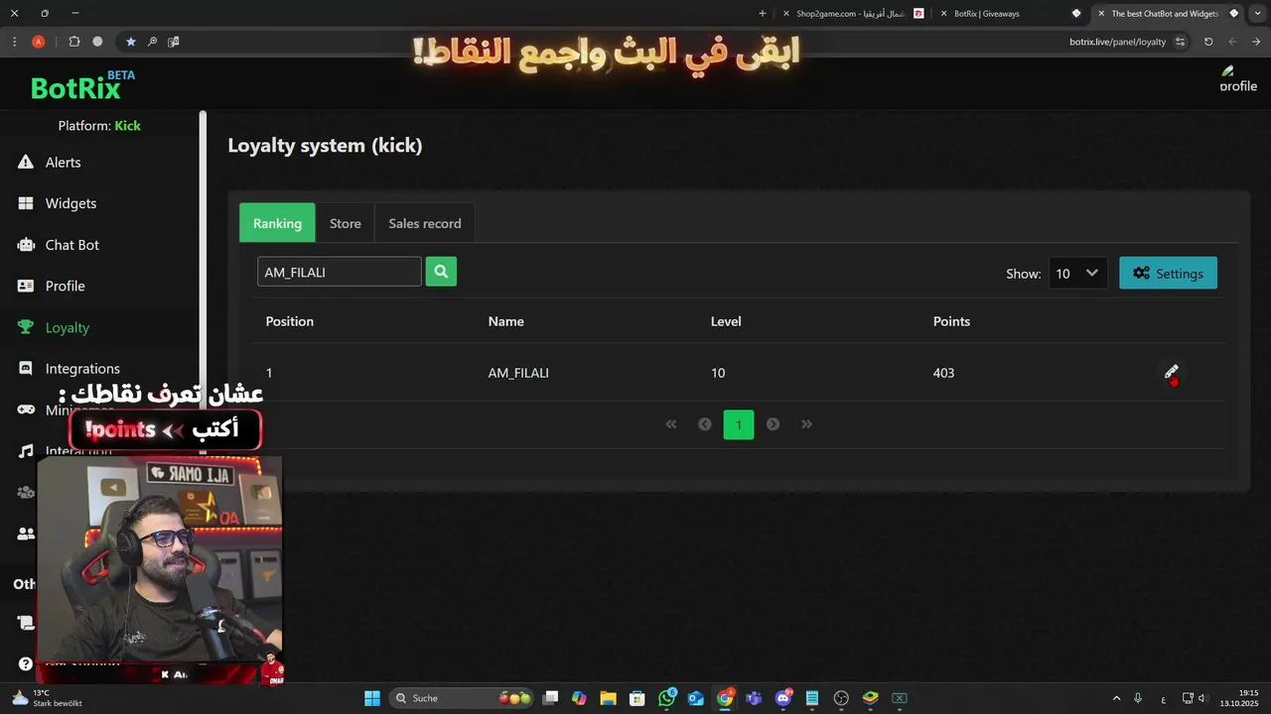Click the Interaction music note icon
The height and width of the screenshot is (714, 1271).
[x=26, y=451]
